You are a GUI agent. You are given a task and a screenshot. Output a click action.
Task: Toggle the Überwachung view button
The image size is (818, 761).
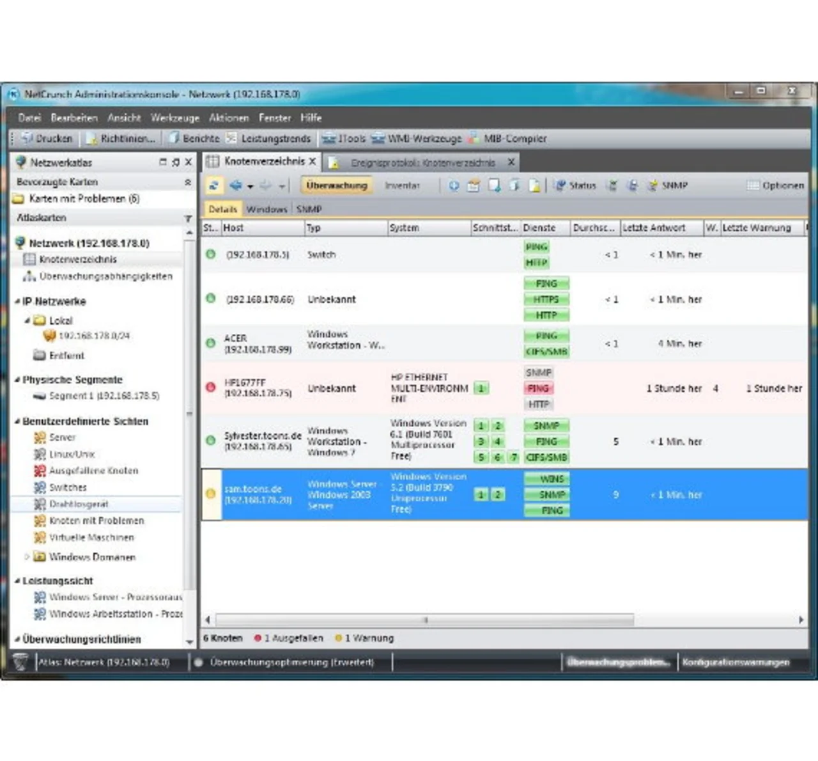click(337, 185)
